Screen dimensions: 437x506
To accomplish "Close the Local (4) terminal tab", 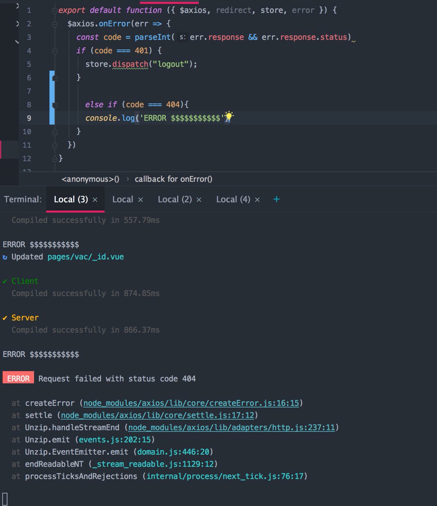I will tap(257, 200).
